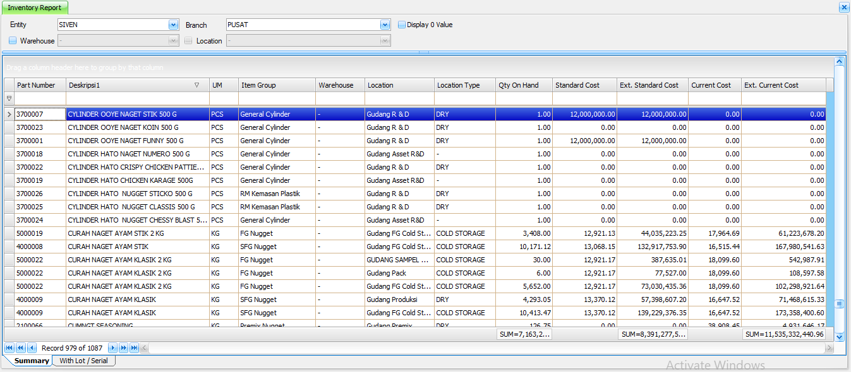This screenshot has width=851, height=372.
Task: Select row CYLINDER OOYE NAGET KOIN 500 G
Action: (415, 127)
